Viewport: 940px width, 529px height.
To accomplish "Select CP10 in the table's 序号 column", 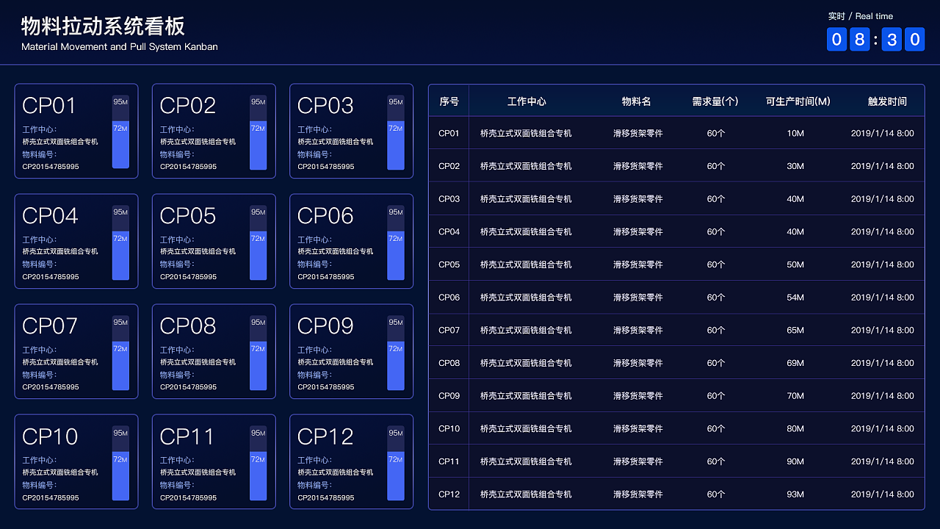I will [x=449, y=428].
